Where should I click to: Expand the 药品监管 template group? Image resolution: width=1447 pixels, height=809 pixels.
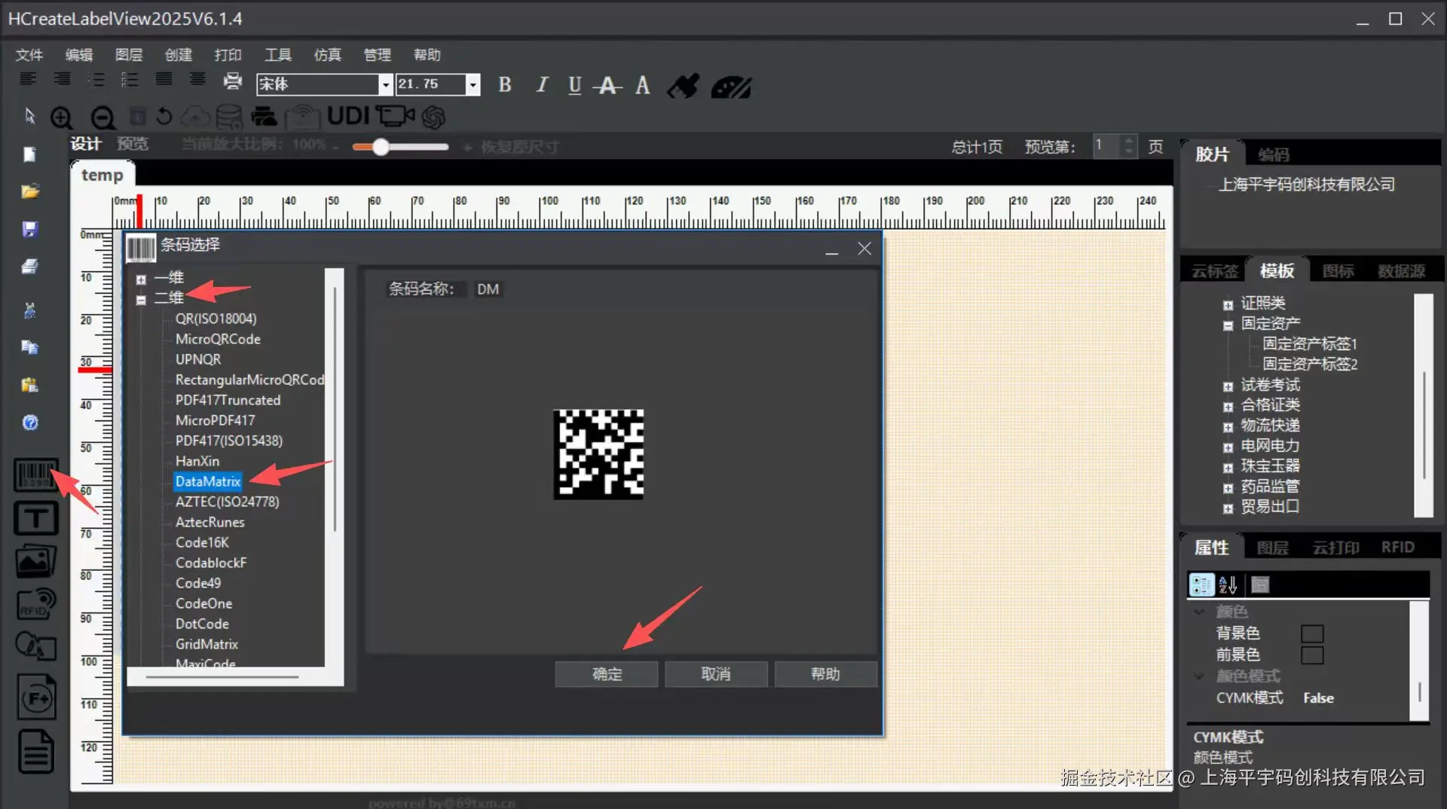coord(1228,488)
